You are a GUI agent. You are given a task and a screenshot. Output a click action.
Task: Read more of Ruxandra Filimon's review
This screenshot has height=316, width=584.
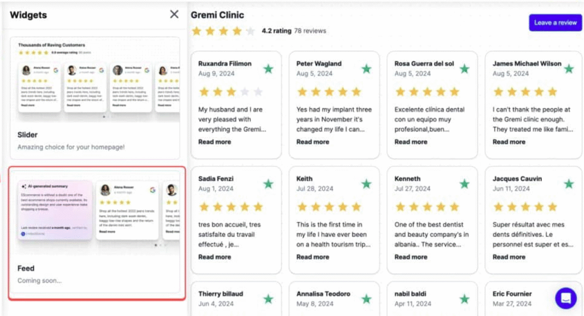(x=214, y=142)
